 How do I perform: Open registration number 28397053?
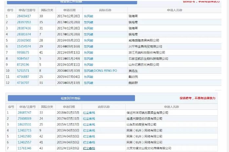(x=24, y=22)
